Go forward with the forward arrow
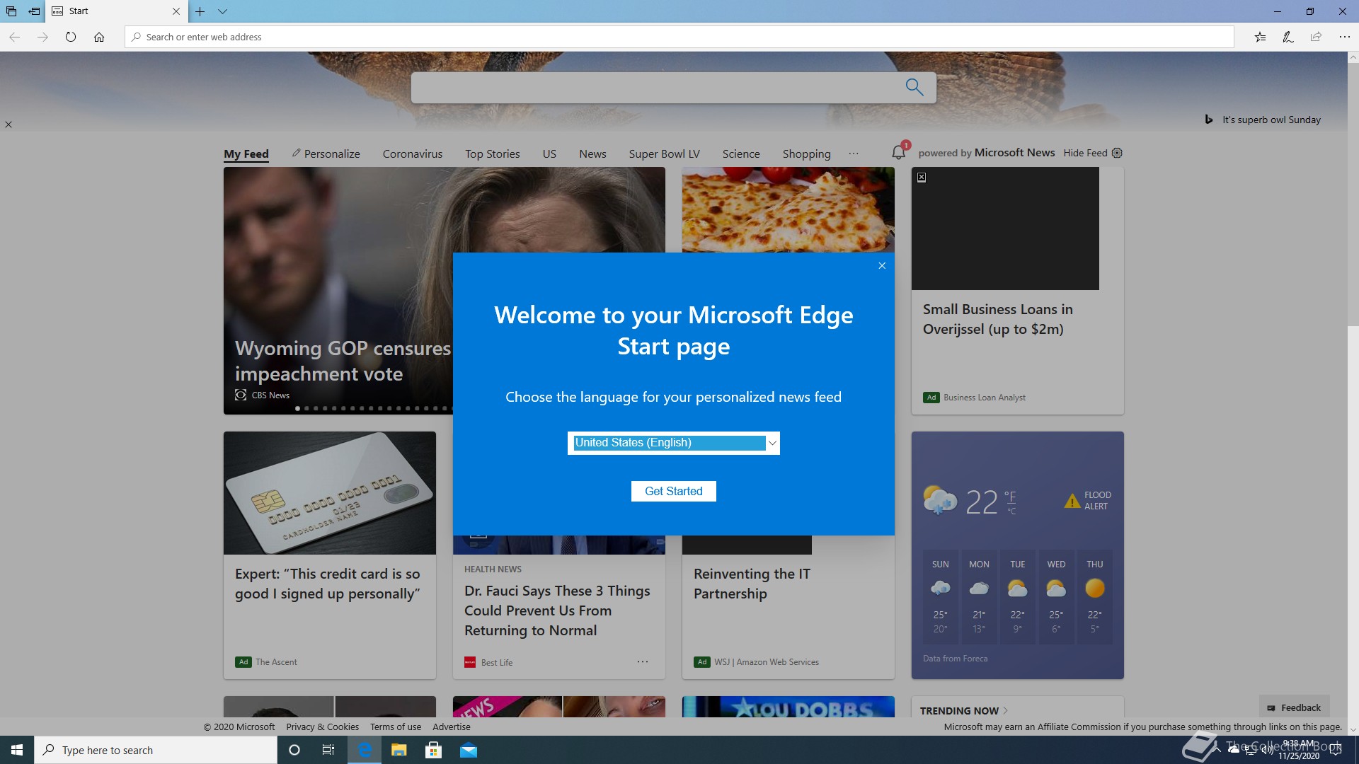The image size is (1359, 764). point(42,37)
